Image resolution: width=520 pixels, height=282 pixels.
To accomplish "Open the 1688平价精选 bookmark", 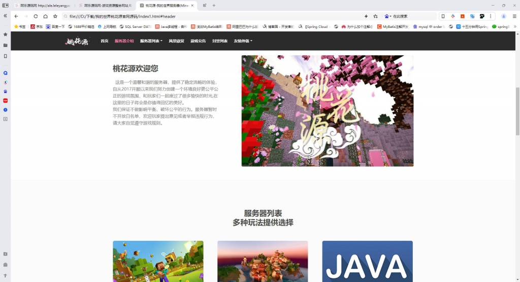I will (81, 26).
